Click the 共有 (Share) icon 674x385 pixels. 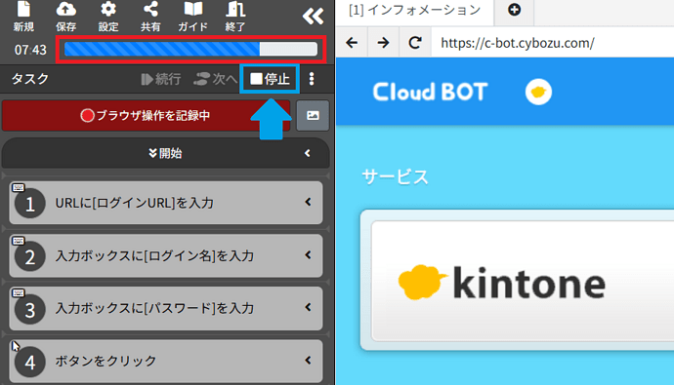(150, 17)
